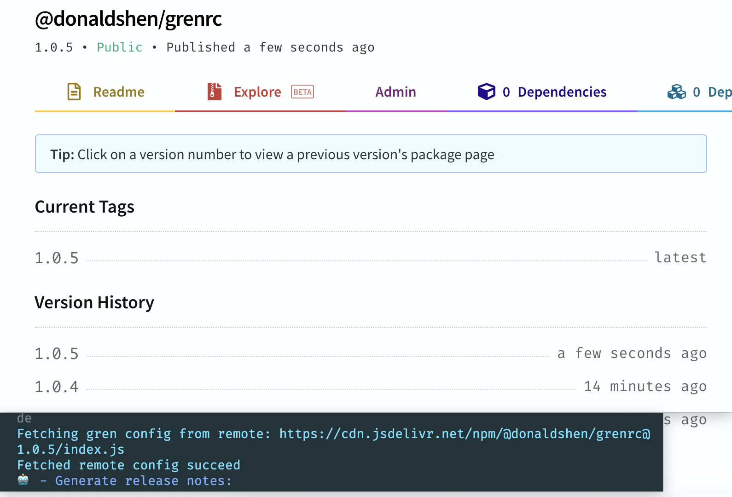Open version 1.0.5 in Version History
This screenshot has width=732, height=497.
[57, 354]
